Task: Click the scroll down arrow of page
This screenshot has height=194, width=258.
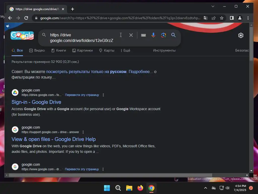Action: click(251, 171)
